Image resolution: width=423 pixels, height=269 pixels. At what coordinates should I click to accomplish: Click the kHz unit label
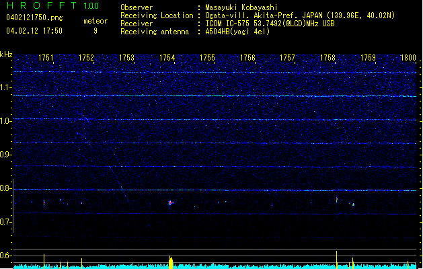7,54
